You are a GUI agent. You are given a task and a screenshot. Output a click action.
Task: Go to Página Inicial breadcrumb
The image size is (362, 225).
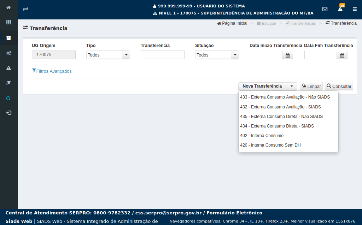coord(232,23)
